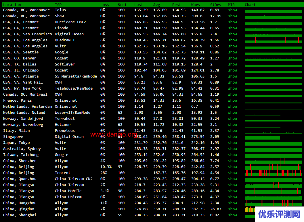The width and height of the screenshot is (304, 222).
Task: Click the Sent column header
Action: [122, 5]
